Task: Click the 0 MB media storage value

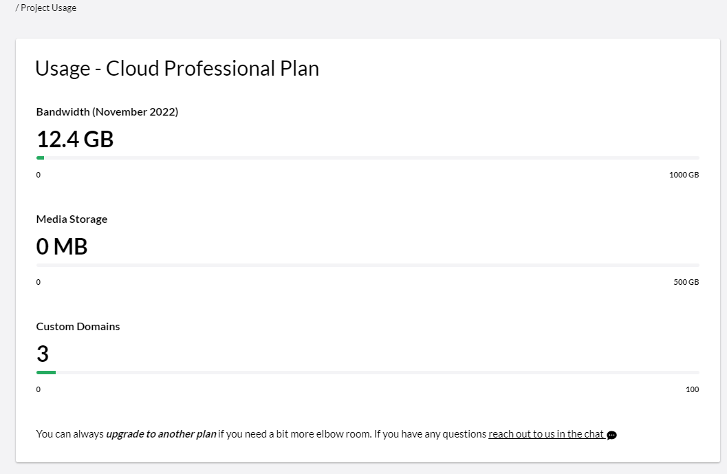Action: point(62,246)
